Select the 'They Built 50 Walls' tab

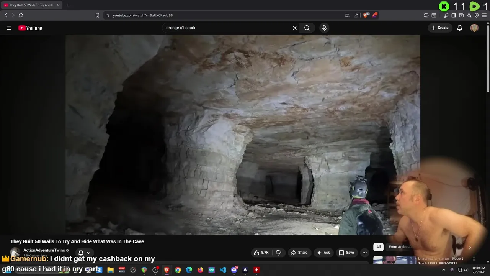pos(31,5)
